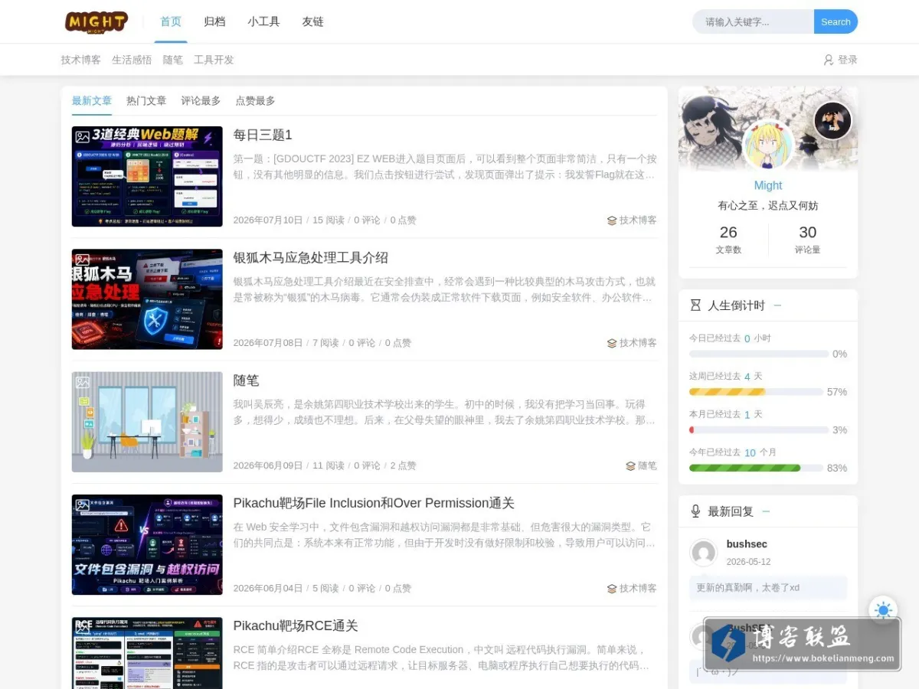
Task: Open article title 每日三题1
Action: click(263, 135)
